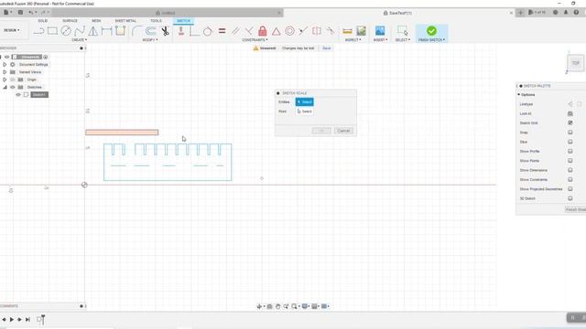Enable the Show Dimensions checkbox
This screenshot has height=329, width=586.
570,170
